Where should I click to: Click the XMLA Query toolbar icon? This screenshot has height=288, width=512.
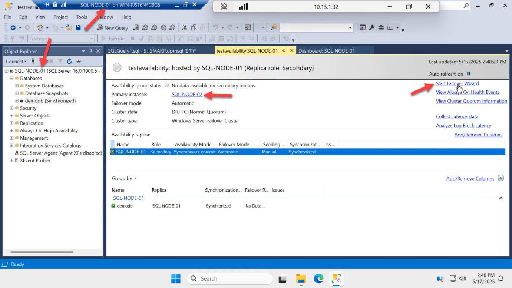click(x=163, y=27)
